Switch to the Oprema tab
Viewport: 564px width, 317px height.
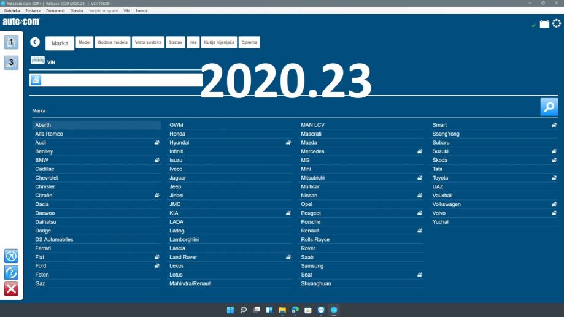pos(249,42)
